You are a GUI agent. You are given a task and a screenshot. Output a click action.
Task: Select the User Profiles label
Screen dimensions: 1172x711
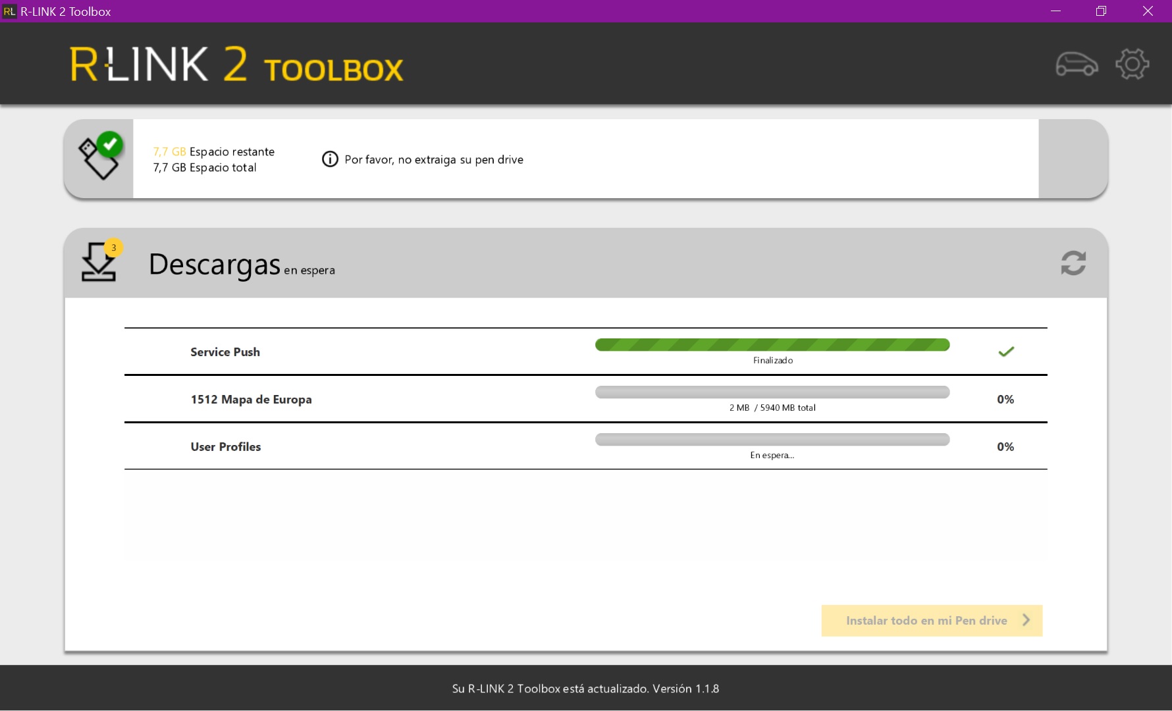(225, 446)
